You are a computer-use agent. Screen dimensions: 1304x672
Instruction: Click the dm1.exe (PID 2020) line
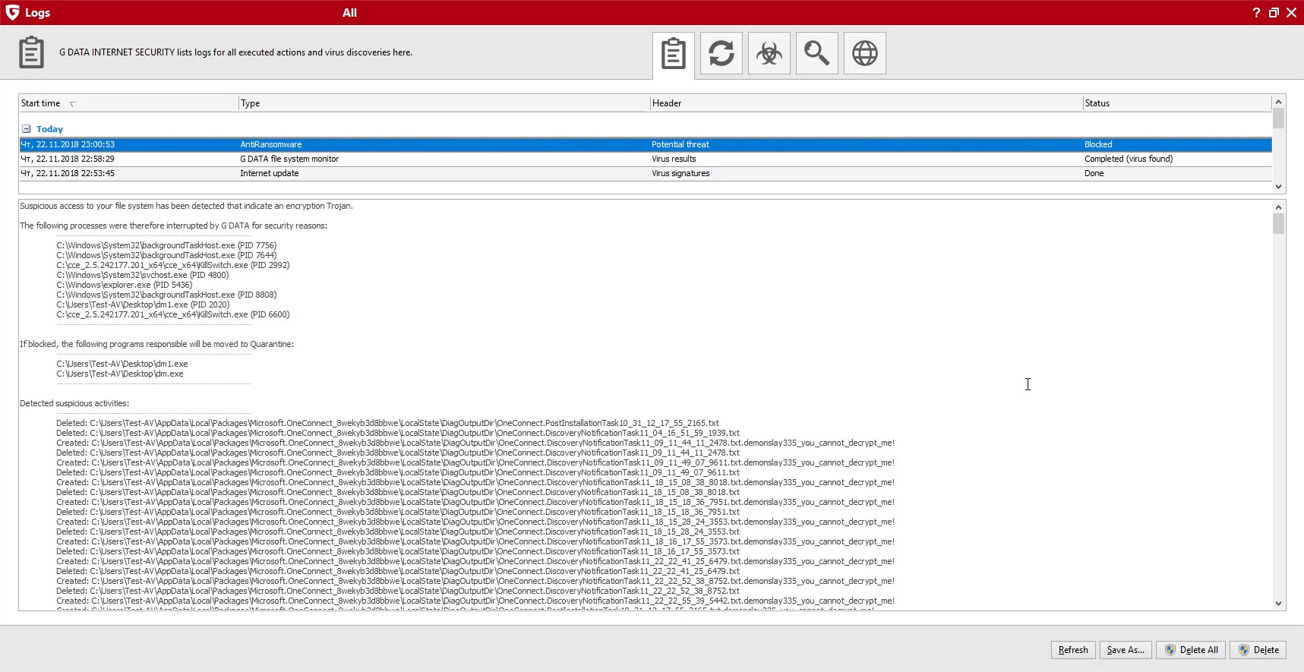tap(143, 304)
